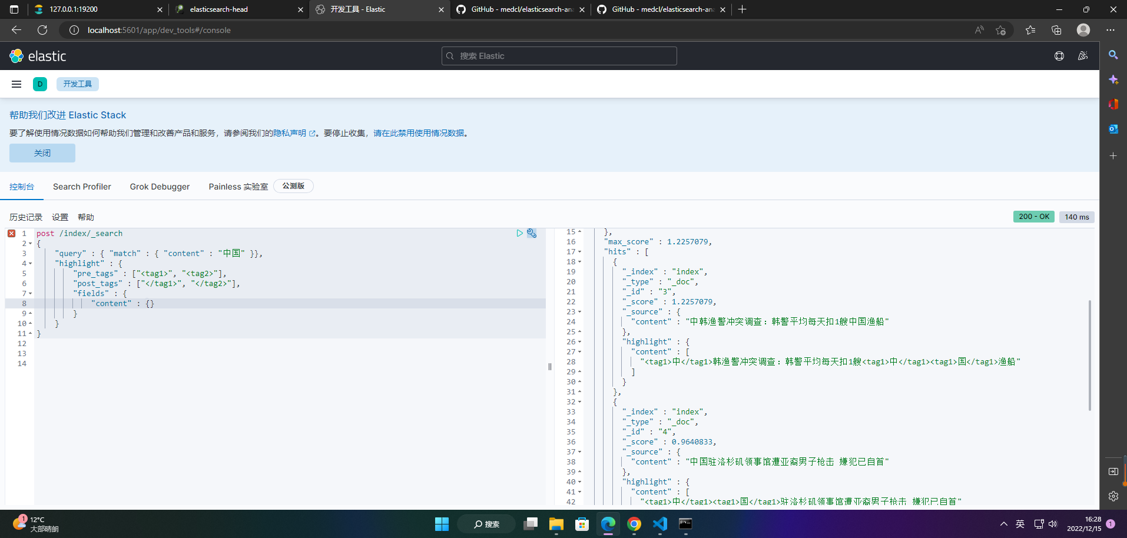Add a new item to Edge sidebar
This screenshot has width=1127, height=538.
[1113, 156]
